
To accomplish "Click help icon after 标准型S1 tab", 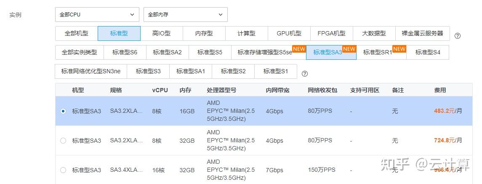I will 305,74.
